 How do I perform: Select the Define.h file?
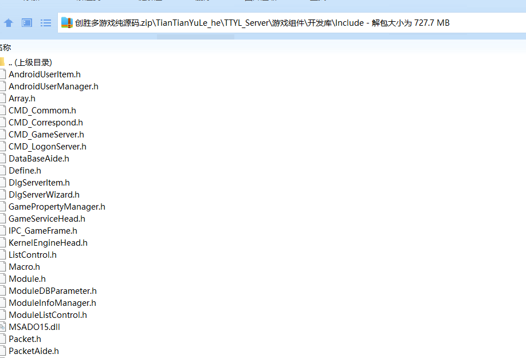coord(25,171)
